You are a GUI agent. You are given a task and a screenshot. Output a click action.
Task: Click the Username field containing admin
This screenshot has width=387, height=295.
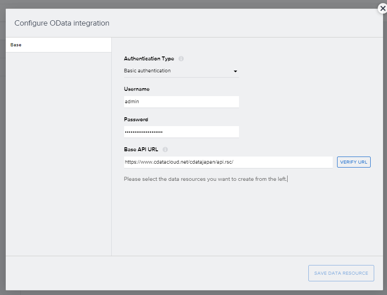181,102
